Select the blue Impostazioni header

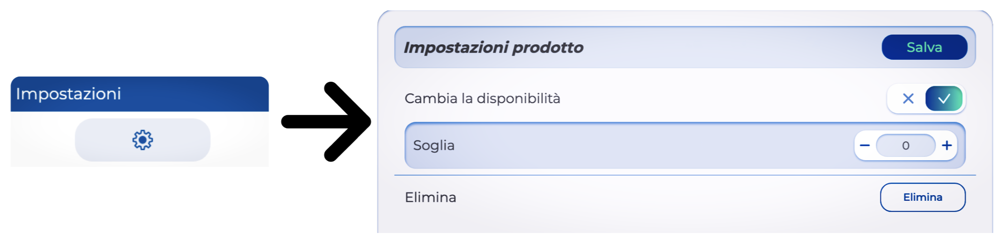(140, 94)
